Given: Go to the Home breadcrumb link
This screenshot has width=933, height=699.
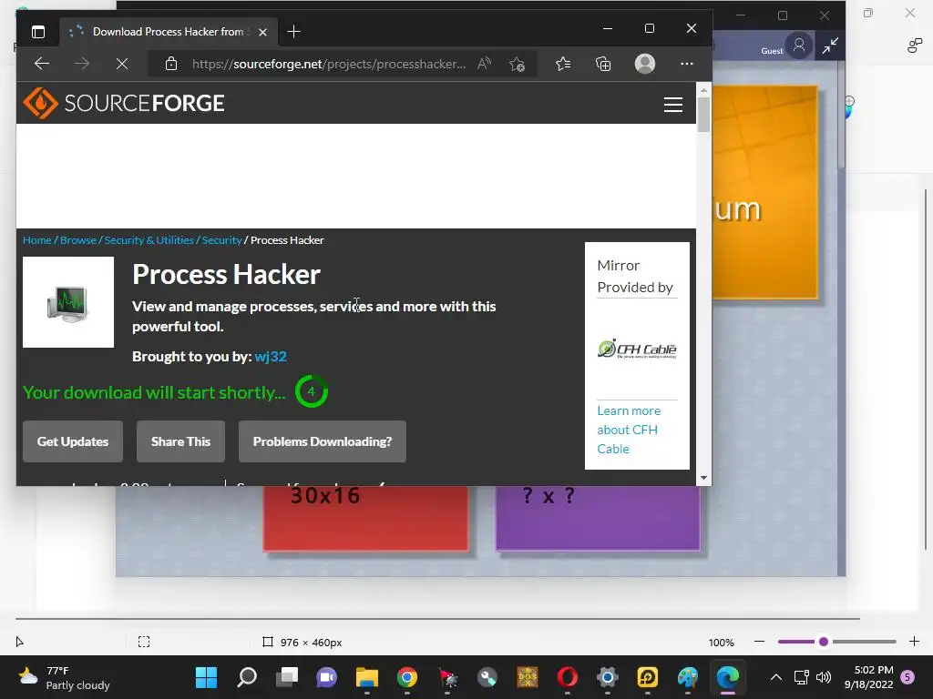Looking at the screenshot, I should point(36,240).
